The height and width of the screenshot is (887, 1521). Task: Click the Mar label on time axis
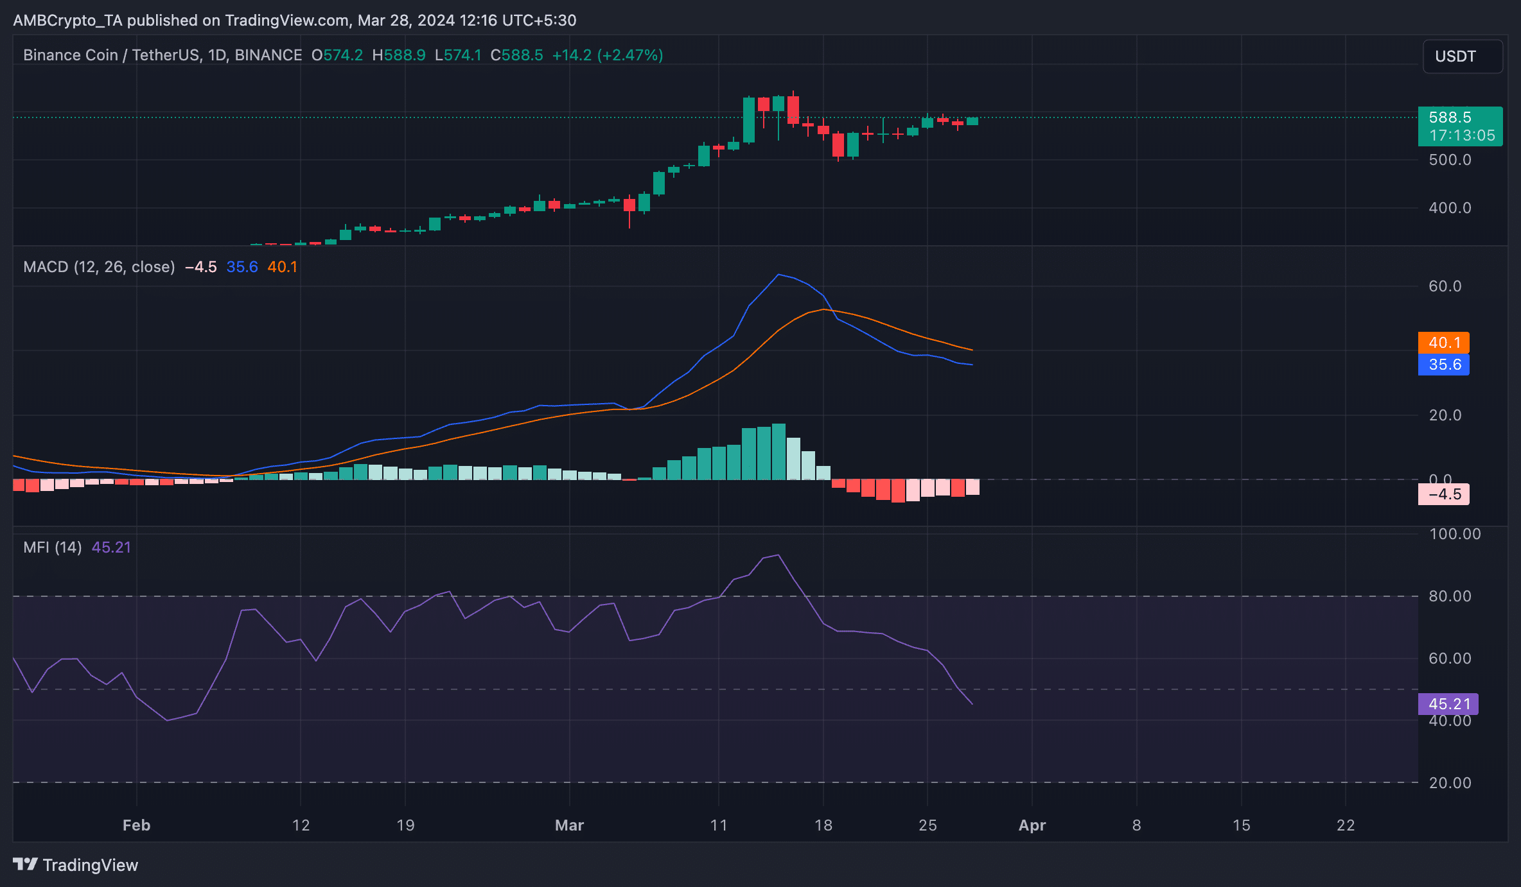pos(569,825)
